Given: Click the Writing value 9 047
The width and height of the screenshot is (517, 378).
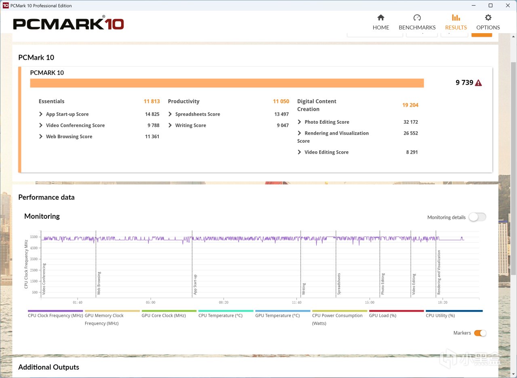Looking at the screenshot, I should tap(283, 125).
